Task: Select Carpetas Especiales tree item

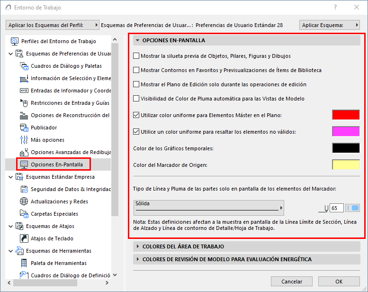Action: (x=54, y=214)
